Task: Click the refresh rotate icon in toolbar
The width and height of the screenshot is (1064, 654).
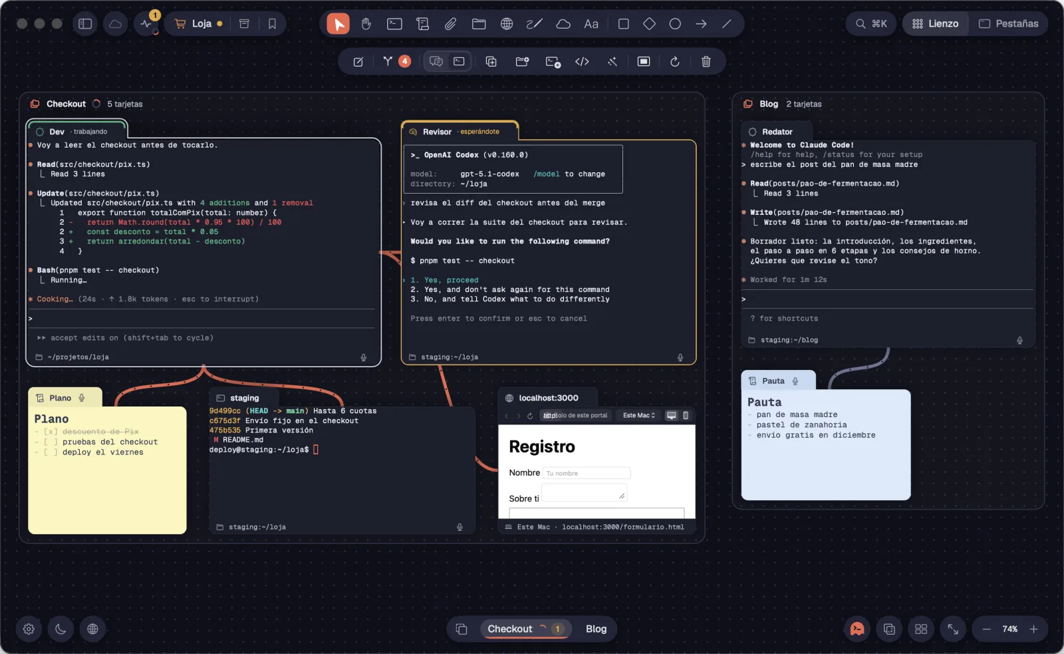Action: pyautogui.click(x=674, y=61)
